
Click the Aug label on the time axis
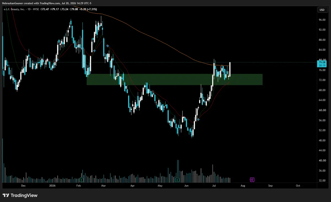pyautogui.click(x=243, y=186)
